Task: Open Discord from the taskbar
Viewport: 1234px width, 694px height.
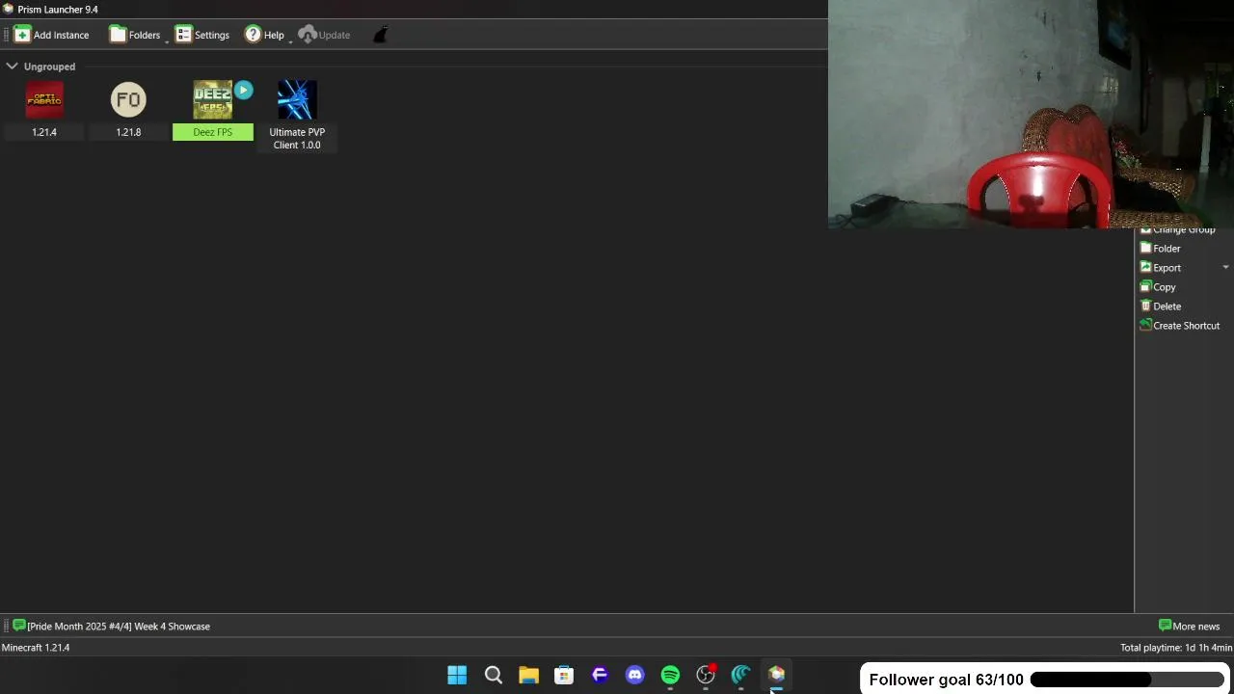Action: 634,675
